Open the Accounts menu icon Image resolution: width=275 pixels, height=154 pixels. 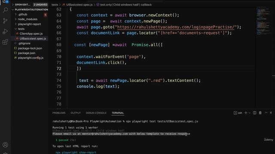tap(6, 145)
